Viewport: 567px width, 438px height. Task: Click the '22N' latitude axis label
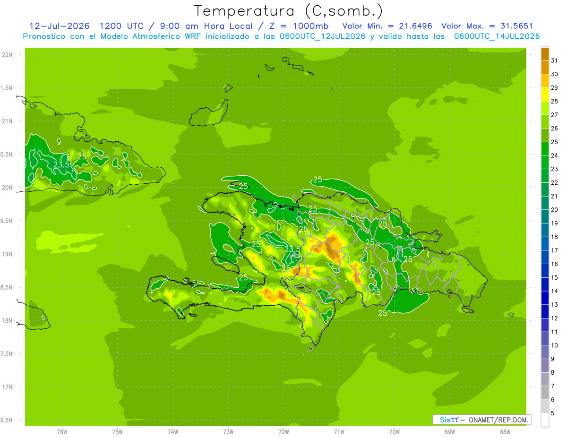click(7, 54)
